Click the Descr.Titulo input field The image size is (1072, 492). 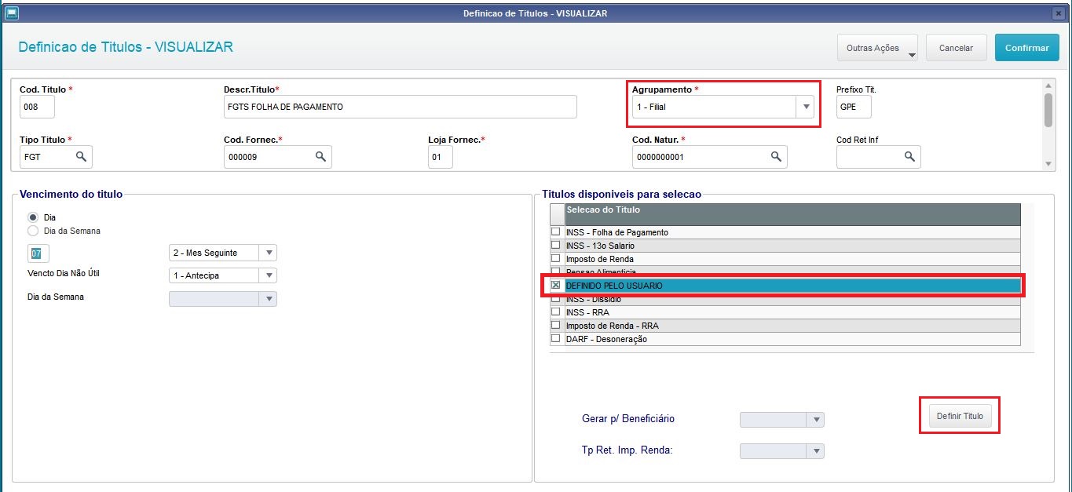click(x=401, y=107)
